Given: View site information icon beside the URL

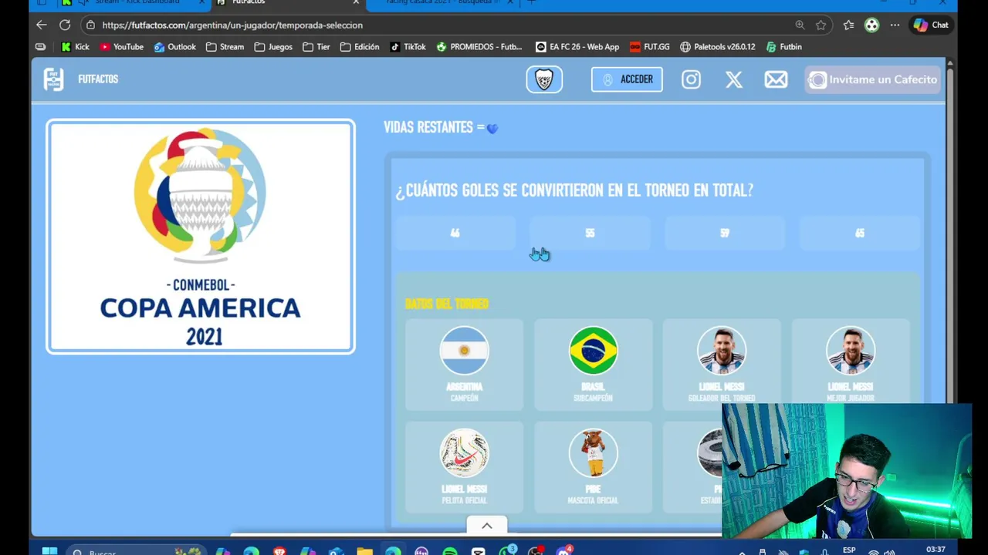Looking at the screenshot, I should coord(90,25).
